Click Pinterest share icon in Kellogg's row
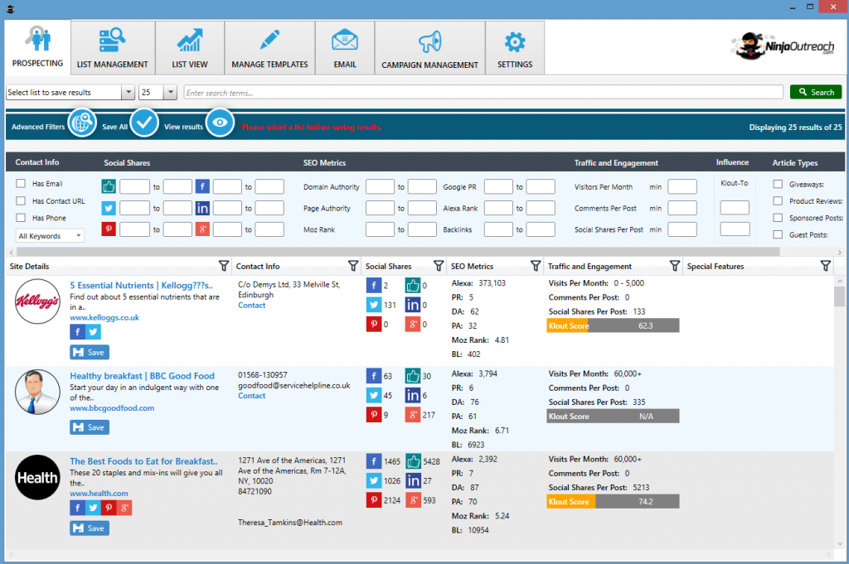The image size is (849, 564). [x=374, y=325]
